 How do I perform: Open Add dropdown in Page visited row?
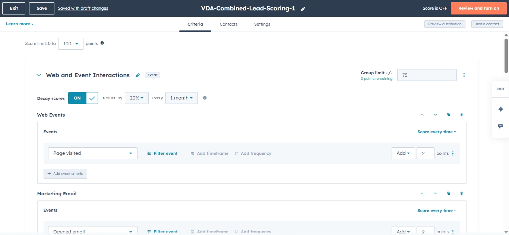[403, 153]
